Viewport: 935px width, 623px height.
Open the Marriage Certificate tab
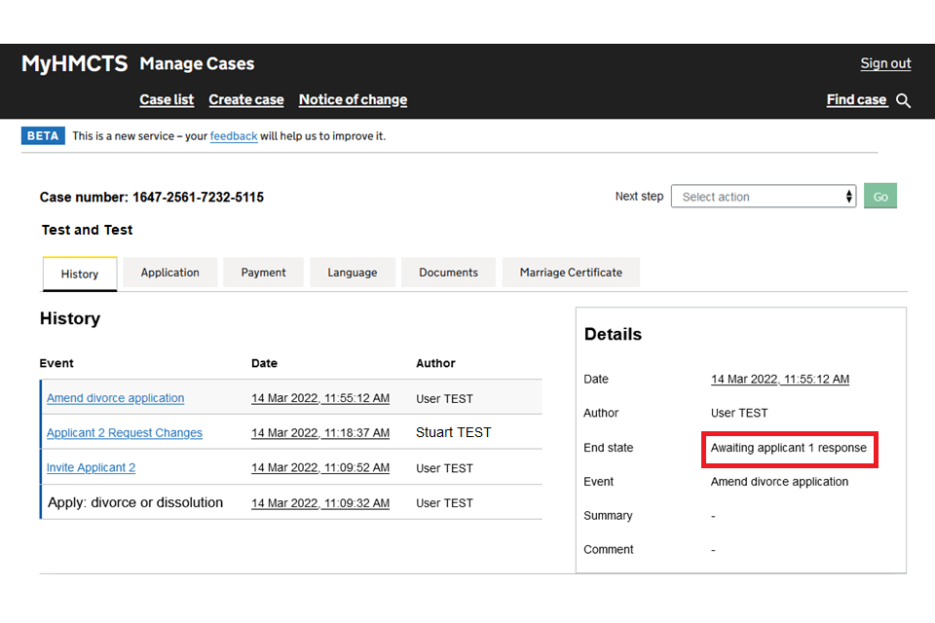coord(571,273)
